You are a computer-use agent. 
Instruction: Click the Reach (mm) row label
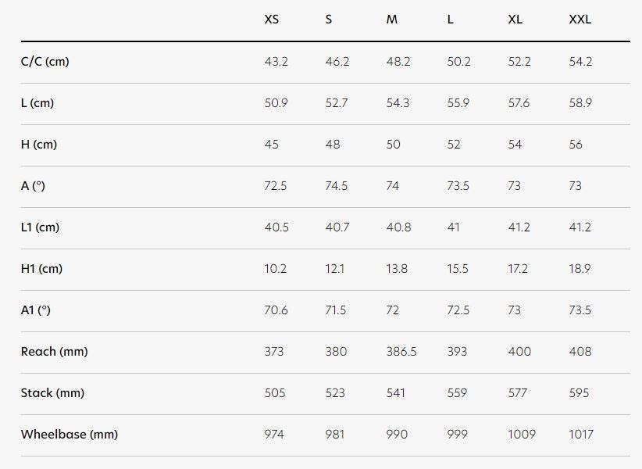[x=54, y=352]
